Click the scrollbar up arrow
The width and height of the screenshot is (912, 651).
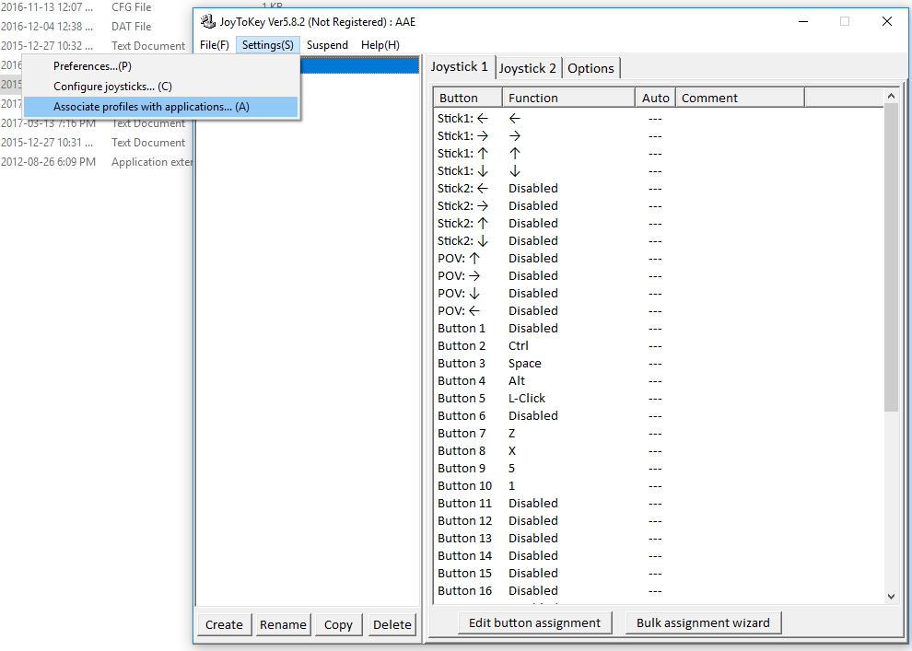click(891, 96)
